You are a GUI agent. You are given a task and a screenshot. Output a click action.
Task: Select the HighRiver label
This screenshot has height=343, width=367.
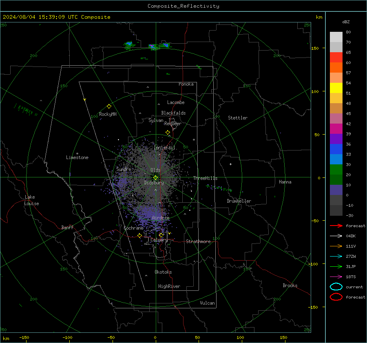click(x=169, y=286)
